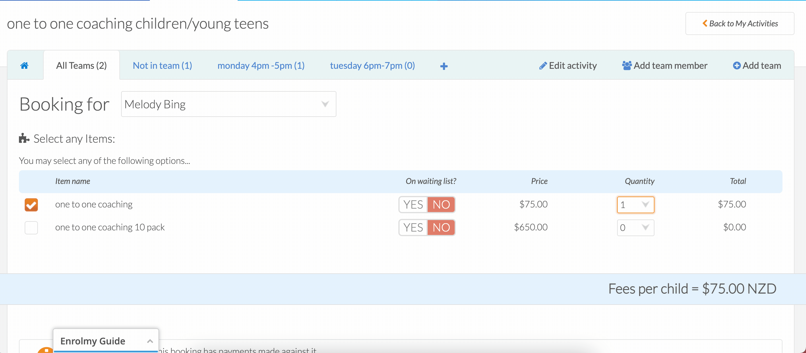Click the page title one to one coaching children/young teens
The image size is (806, 353).
138,24
